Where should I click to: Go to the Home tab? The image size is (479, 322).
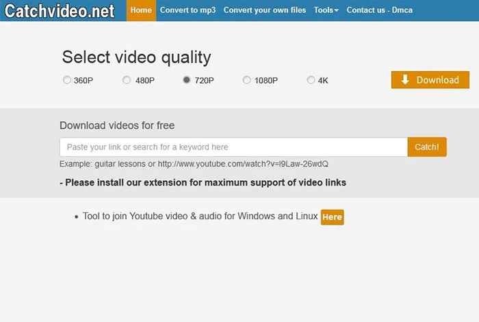141,10
